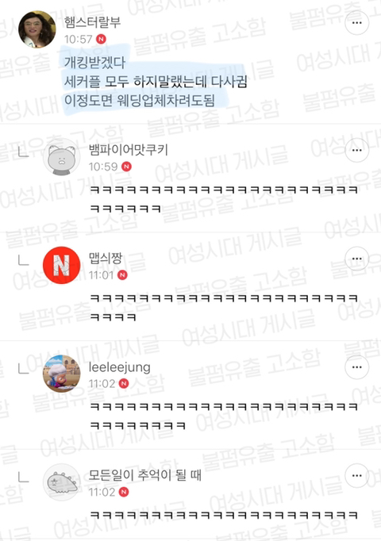The image size is (381, 541).
Task: Open the 뱀파이어맛쿠키 nickname
Action: click(129, 150)
